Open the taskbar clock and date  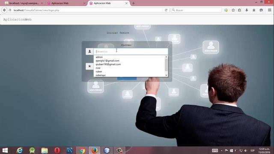264,151
